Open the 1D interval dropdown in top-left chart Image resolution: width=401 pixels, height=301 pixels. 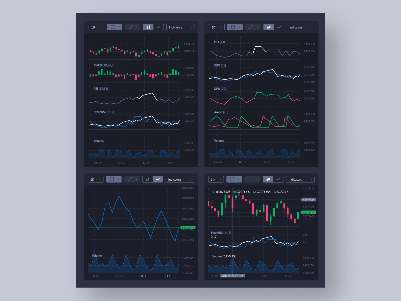[x=96, y=27]
